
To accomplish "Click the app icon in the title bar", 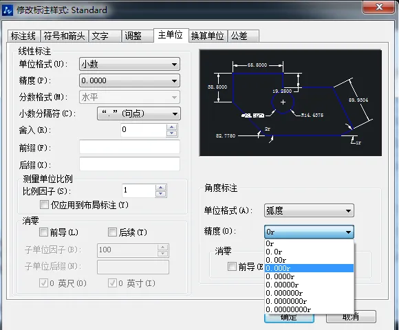I will [8, 10].
